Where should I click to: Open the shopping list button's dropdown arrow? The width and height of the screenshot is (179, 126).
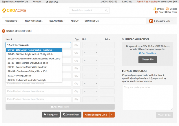112,115
